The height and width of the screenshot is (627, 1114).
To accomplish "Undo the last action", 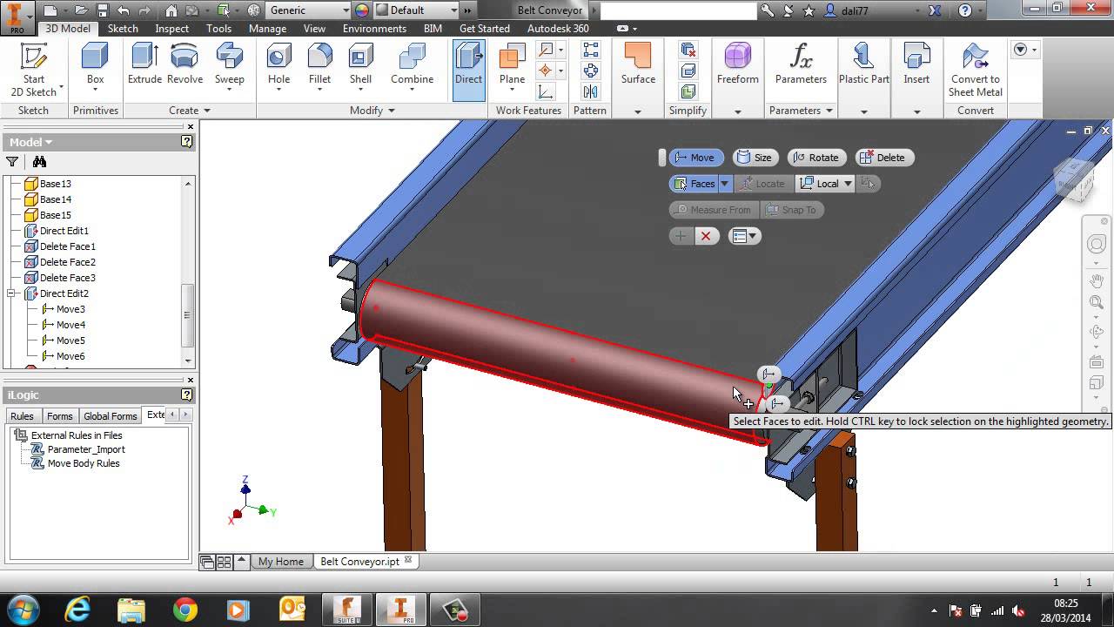I will (123, 10).
